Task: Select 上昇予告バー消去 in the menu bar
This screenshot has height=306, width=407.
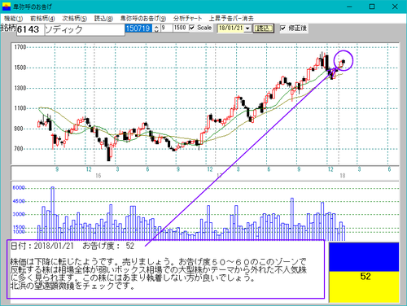Action: point(231,19)
